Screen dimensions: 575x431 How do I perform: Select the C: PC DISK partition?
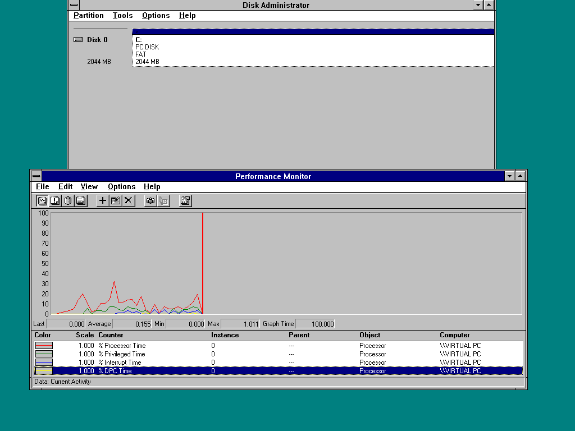click(x=313, y=48)
